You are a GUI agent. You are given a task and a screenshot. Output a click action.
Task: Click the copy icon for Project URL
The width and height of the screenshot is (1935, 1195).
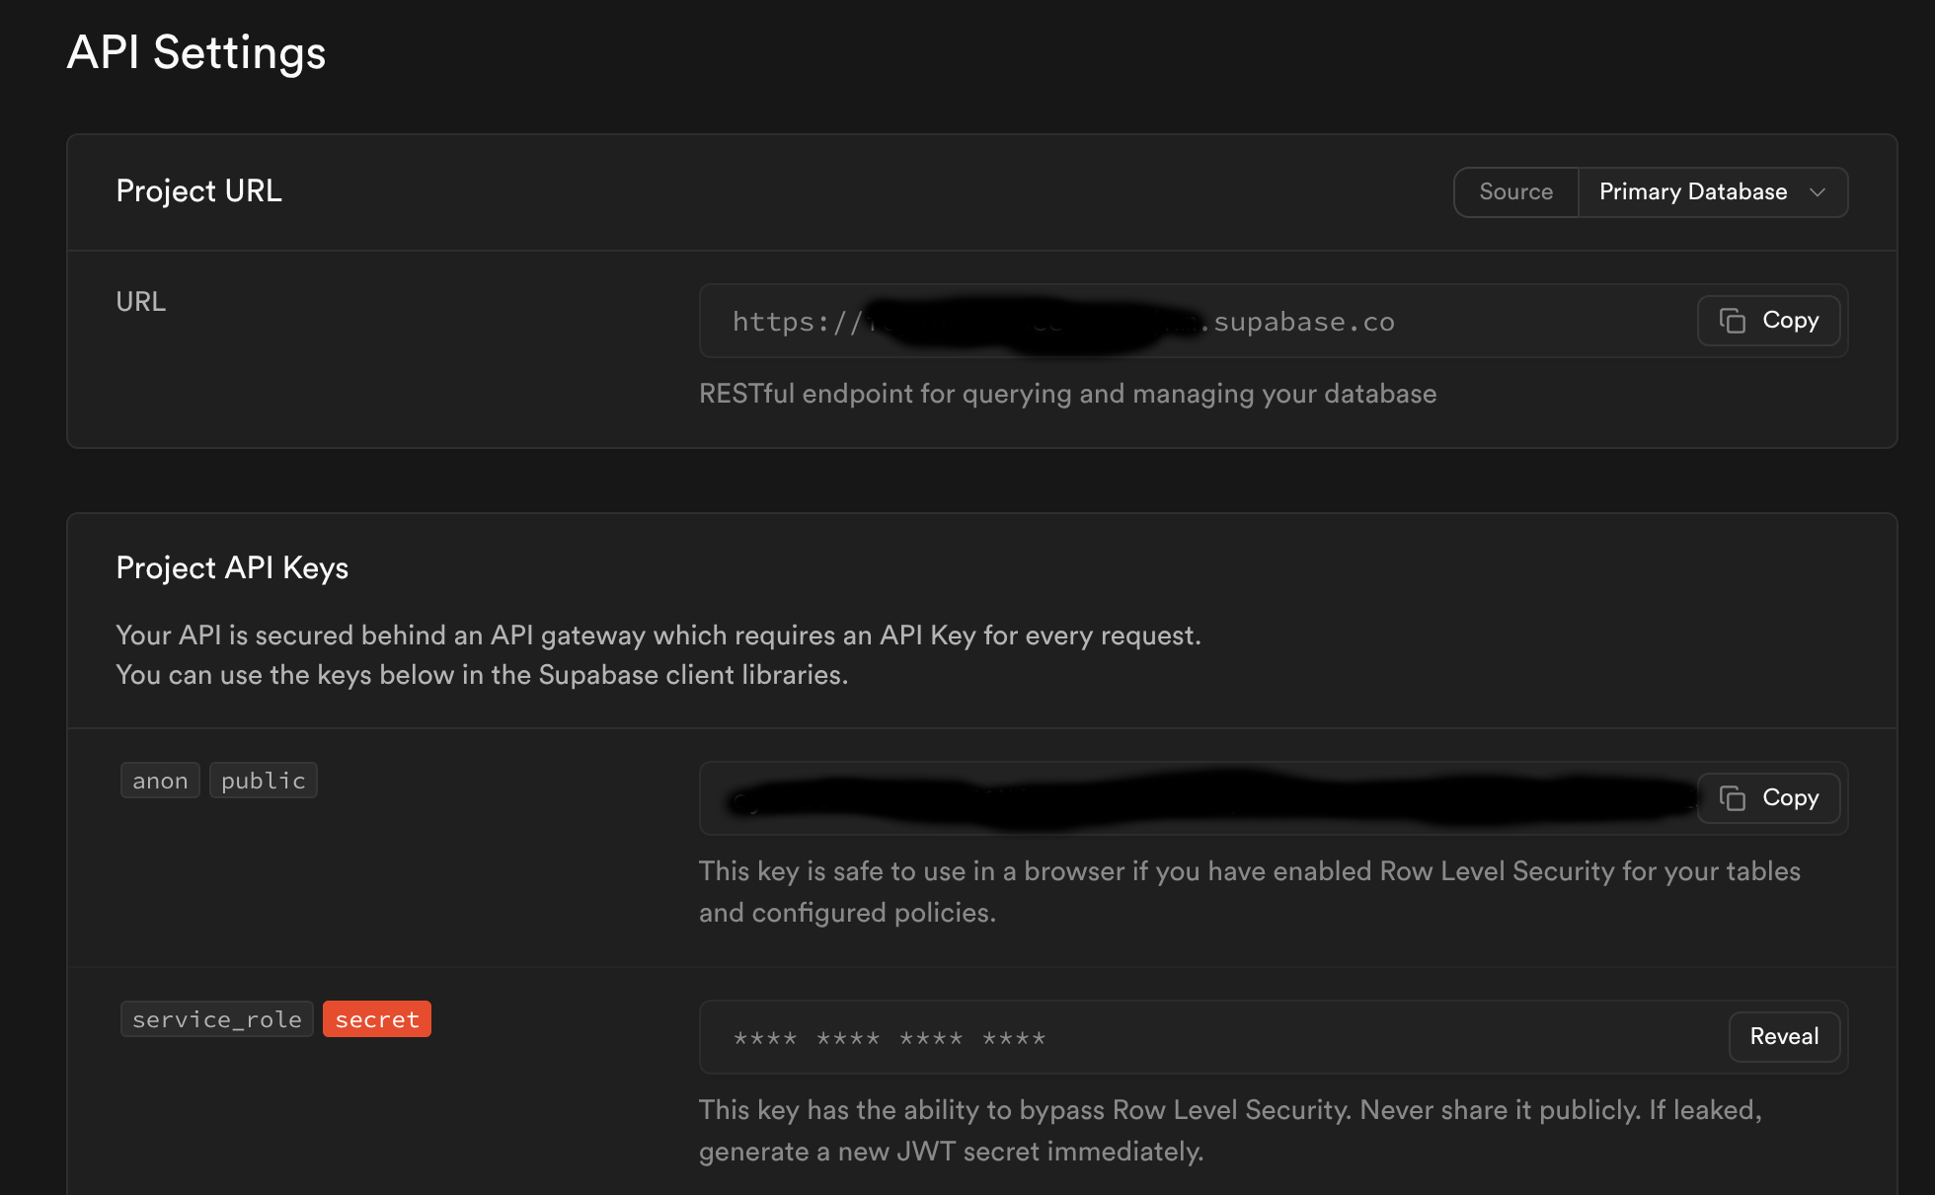pyautogui.click(x=1733, y=321)
